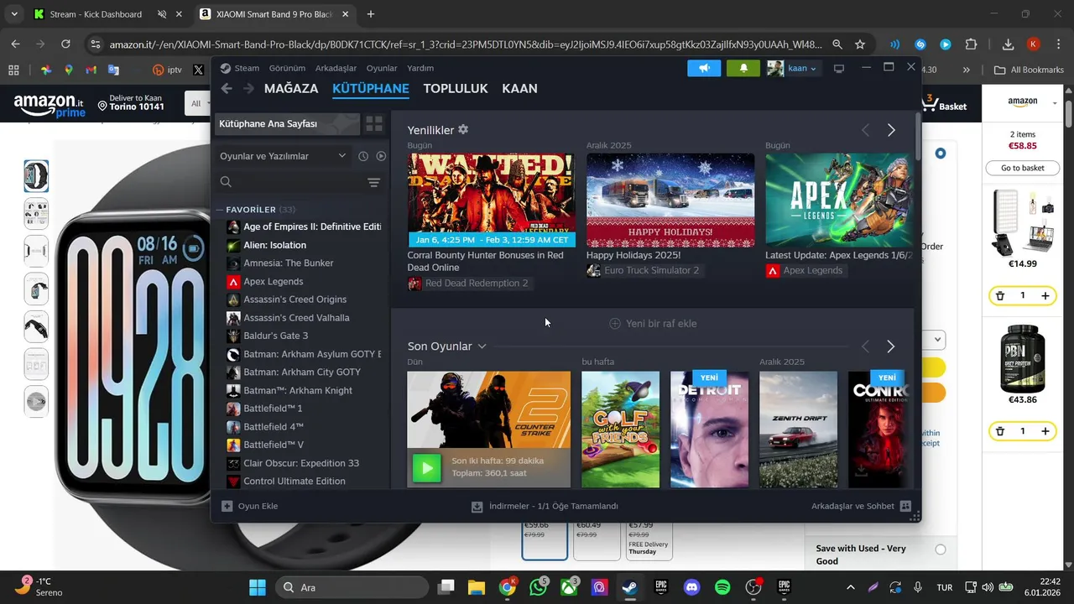Open File Explorer from the taskbar

(477, 587)
